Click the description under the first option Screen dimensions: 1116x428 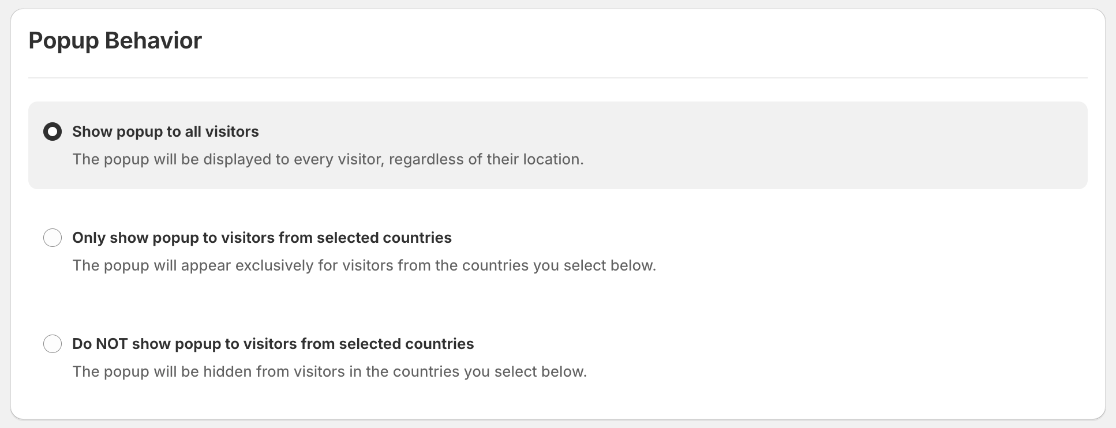tap(328, 159)
